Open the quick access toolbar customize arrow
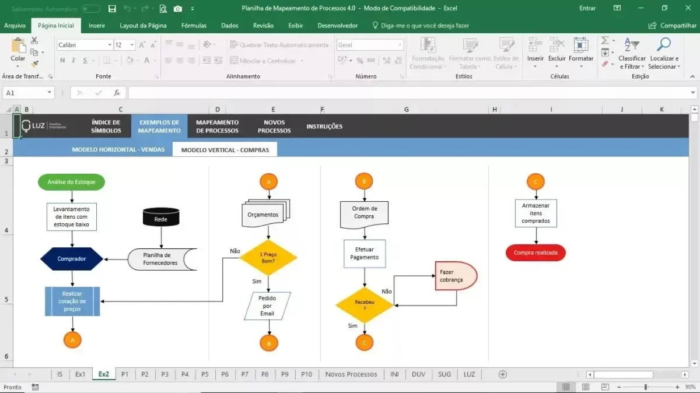 pyautogui.click(x=193, y=9)
